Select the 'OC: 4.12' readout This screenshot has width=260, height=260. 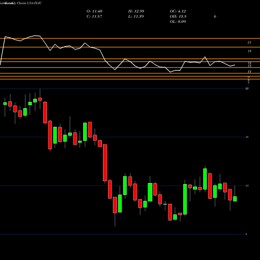(x=178, y=11)
